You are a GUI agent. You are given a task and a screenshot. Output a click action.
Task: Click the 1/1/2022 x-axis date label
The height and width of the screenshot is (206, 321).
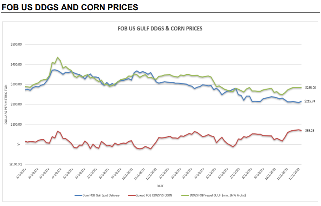coord(21,173)
